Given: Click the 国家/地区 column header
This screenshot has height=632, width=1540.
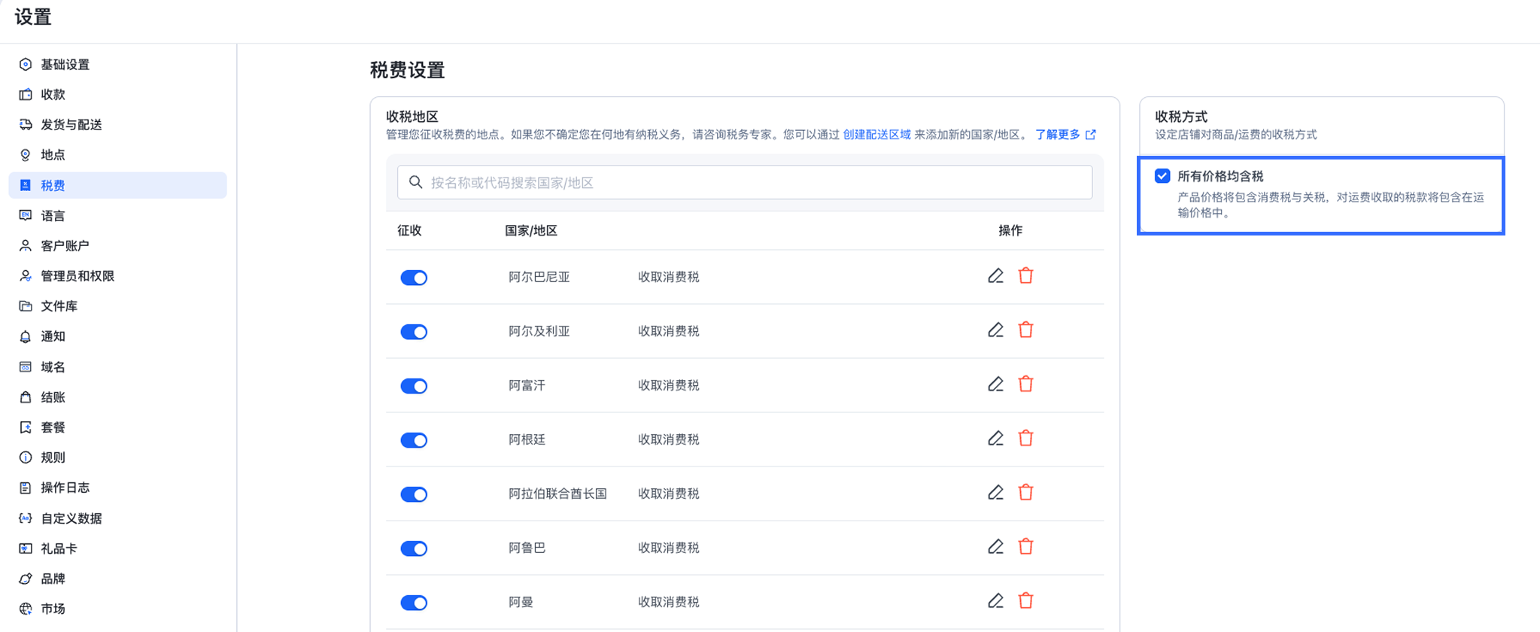Looking at the screenshot, I should [531, 230].
